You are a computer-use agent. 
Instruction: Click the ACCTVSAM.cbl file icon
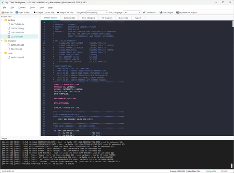[x=9, y=24]
